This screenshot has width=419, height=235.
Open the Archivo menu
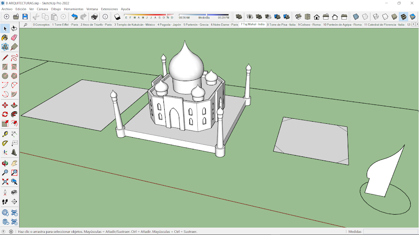tap(7, 9)
